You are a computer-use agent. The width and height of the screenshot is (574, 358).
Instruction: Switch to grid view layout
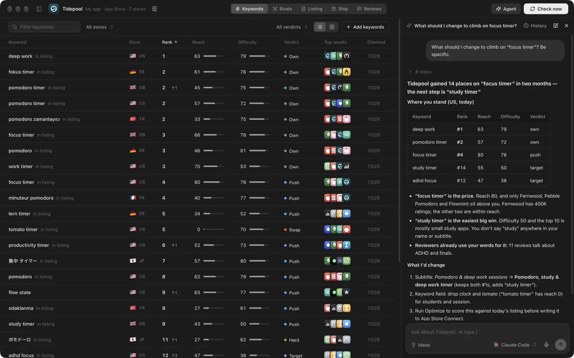click(332, 27)
